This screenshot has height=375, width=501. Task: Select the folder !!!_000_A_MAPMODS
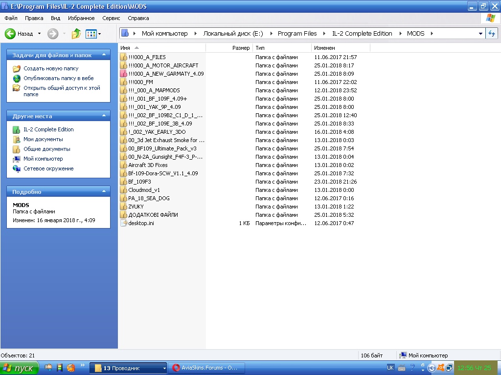154,90
